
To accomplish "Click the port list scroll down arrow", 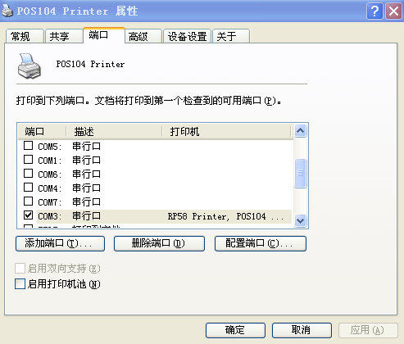I will click(x=301, y=220).
